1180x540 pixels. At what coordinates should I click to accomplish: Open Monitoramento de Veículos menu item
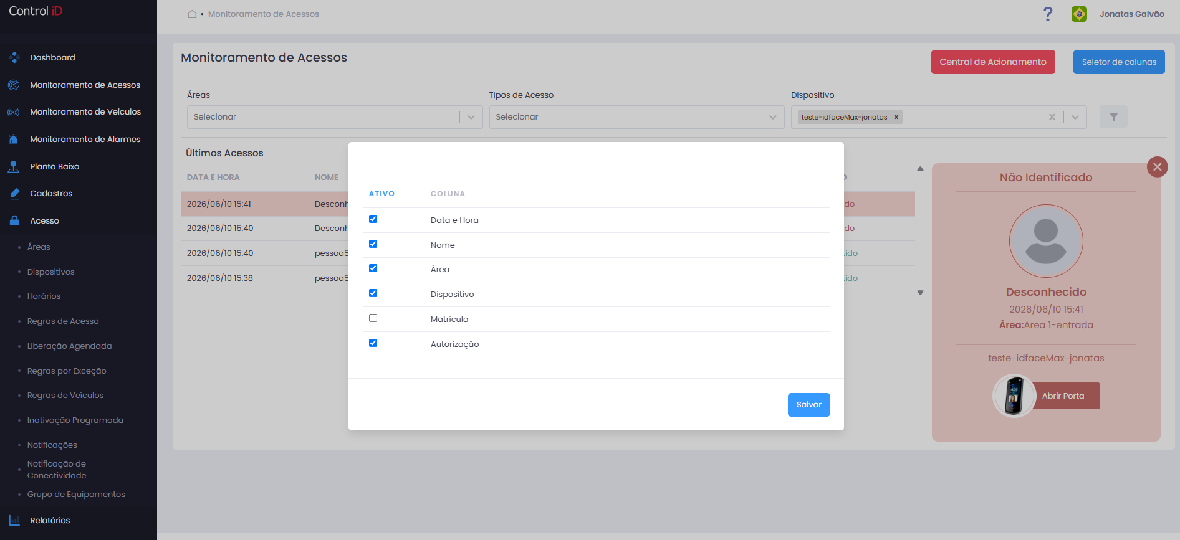point(85,112)
